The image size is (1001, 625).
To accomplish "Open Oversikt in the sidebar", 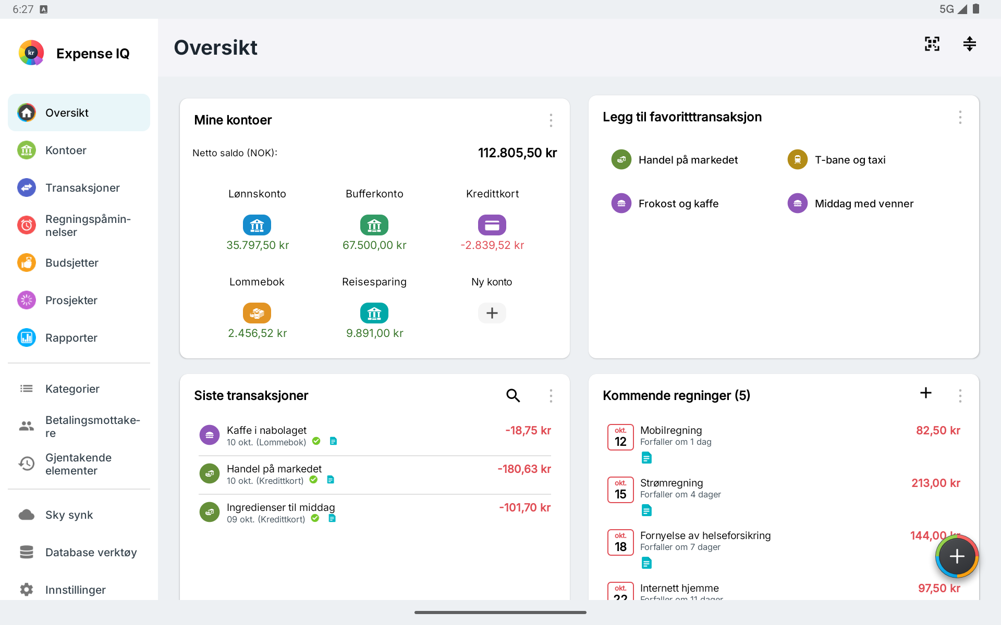I will [x=79, y=113].
